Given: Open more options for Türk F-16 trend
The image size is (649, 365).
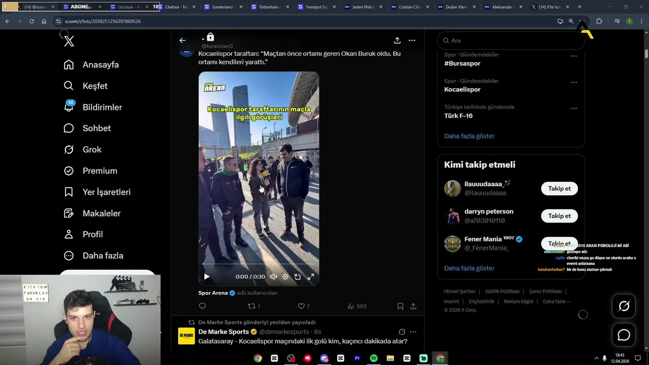Looking at the screenshot, I should [x=573, y=108].
